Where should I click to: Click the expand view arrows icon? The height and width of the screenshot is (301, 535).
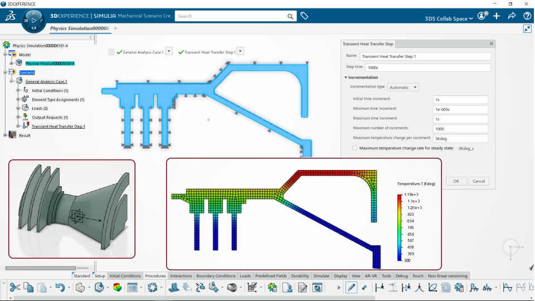[x=527, y=28]
